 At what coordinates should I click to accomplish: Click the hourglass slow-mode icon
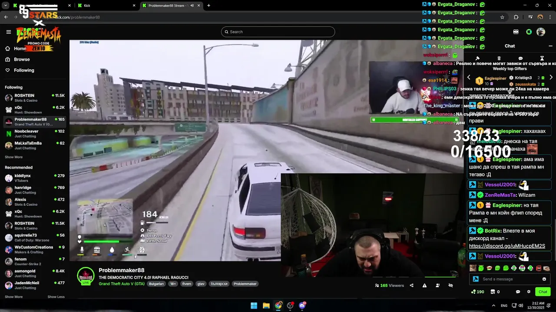click(542, 58)
